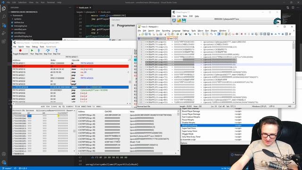Click Opcode column header in disassembler

pos(75,60)
